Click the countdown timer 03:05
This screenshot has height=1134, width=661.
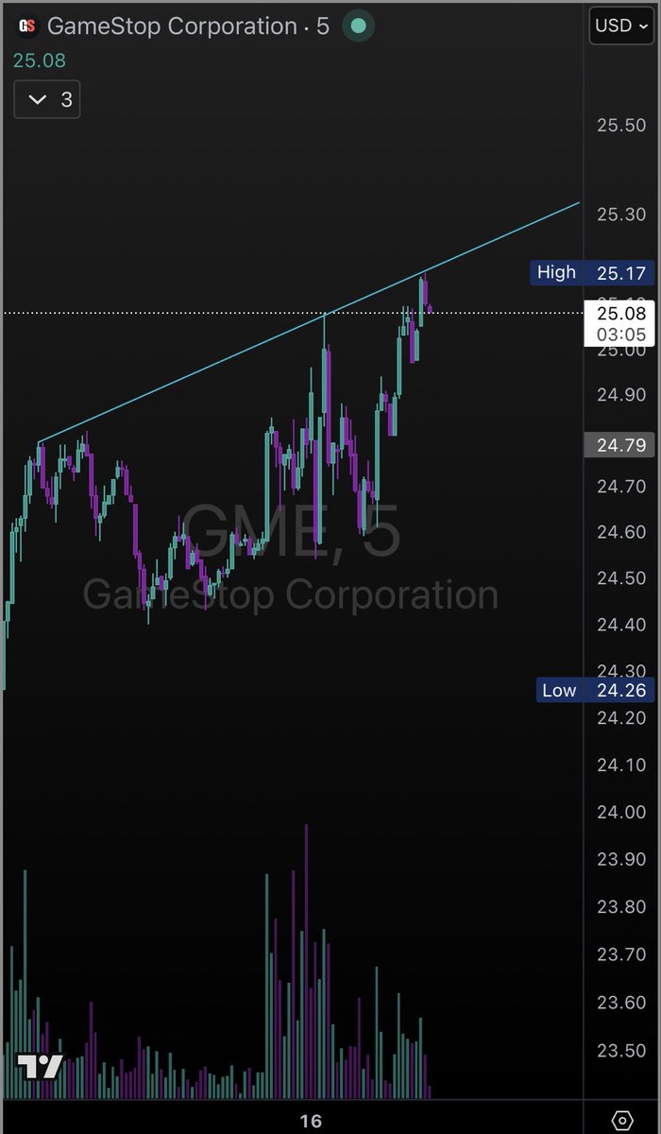pos(621,335)
